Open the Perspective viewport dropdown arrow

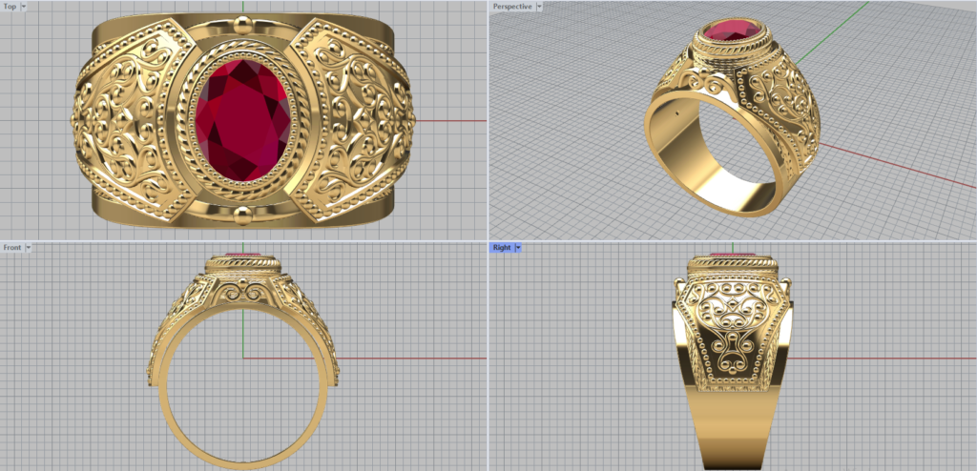coord(539,6)
